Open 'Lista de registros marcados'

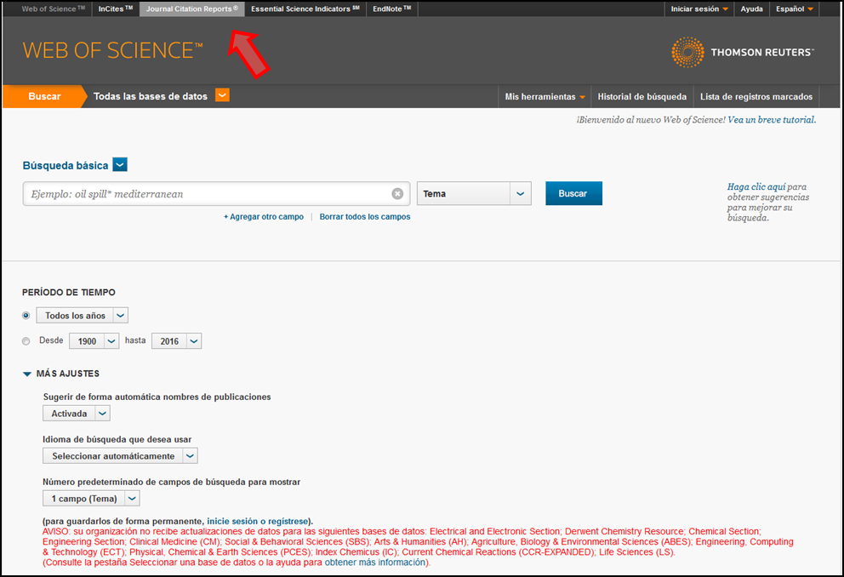pos(756,97)
